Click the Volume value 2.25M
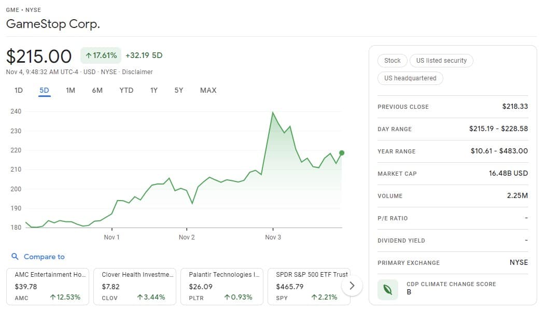546x311 pixels. (x=517, y=196)
